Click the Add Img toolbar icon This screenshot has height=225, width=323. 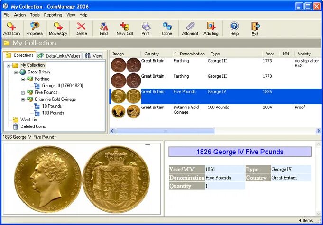pos(211,26)
